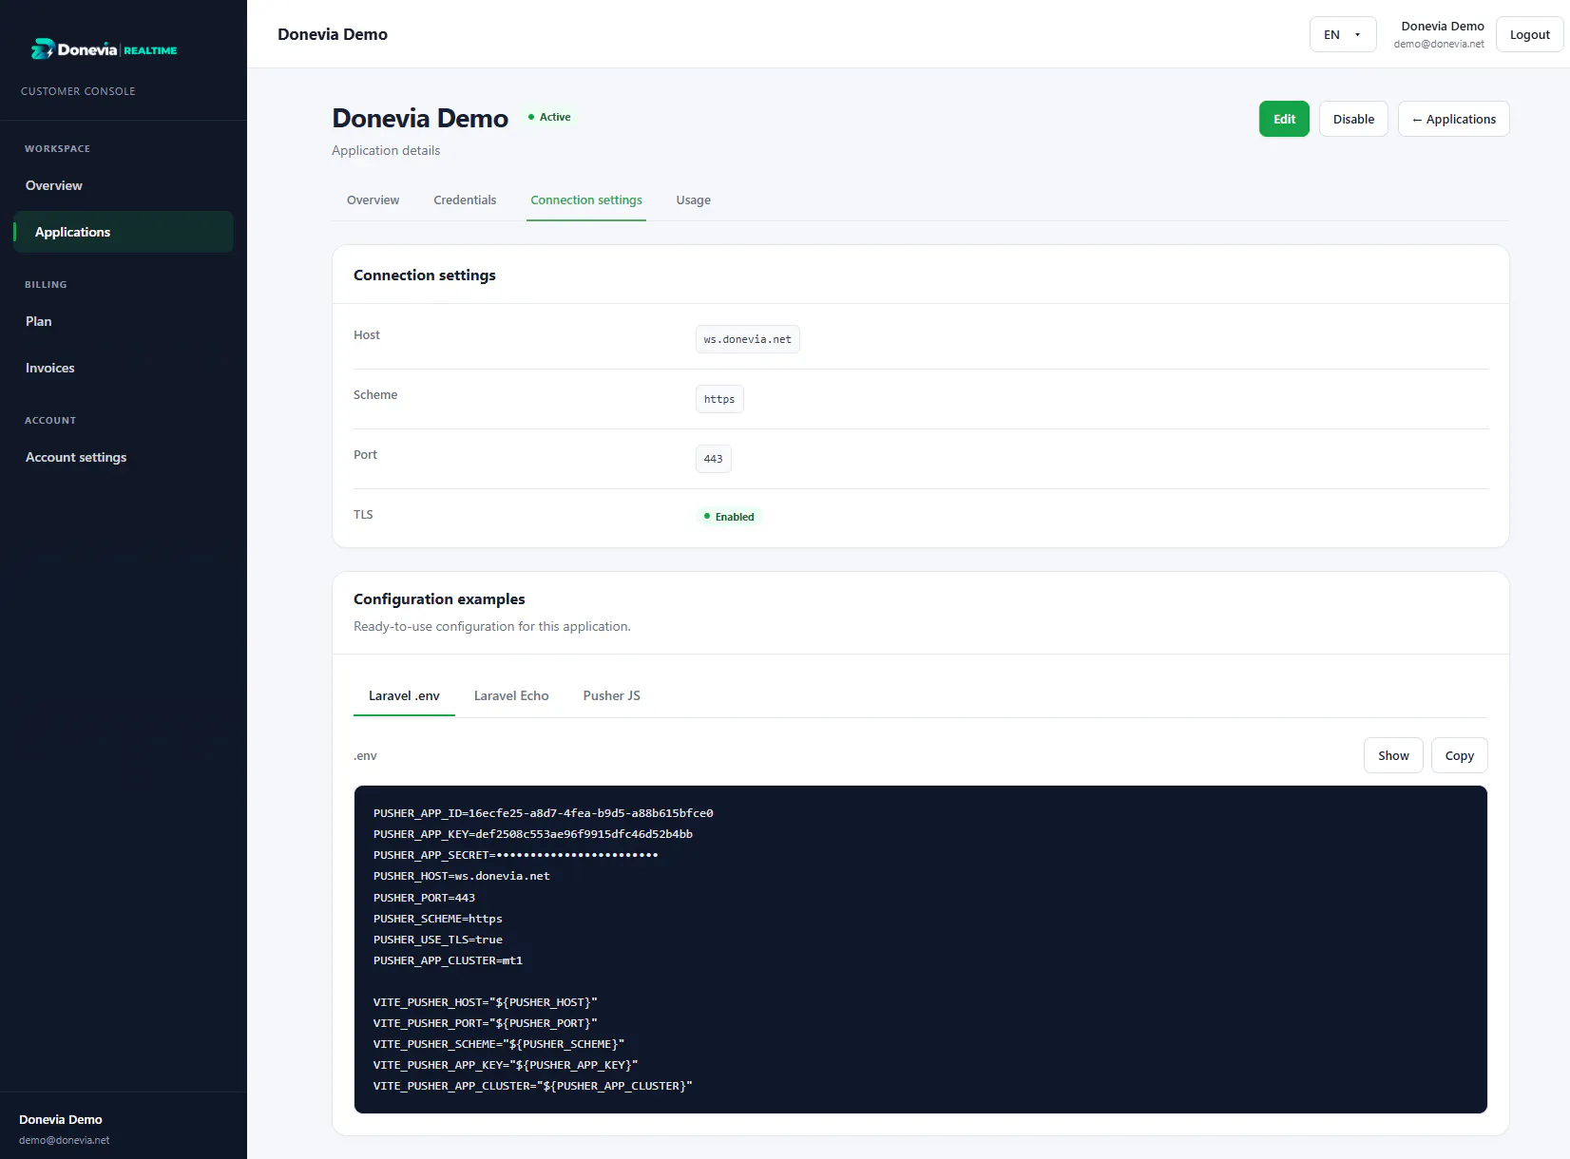Viewport: 1570px width, 1159px height.
Task: Open the EN language dropdown
Action: pyautogui.click(x=1343, y=34)
